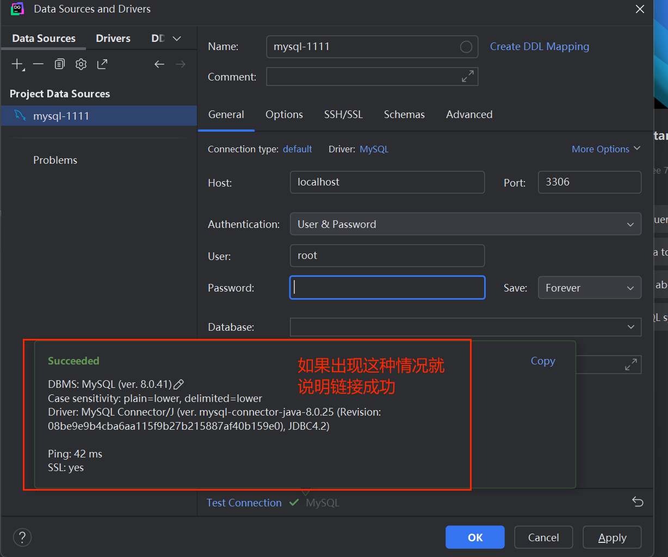Focus the Password input field

click(x=387, y=288)
